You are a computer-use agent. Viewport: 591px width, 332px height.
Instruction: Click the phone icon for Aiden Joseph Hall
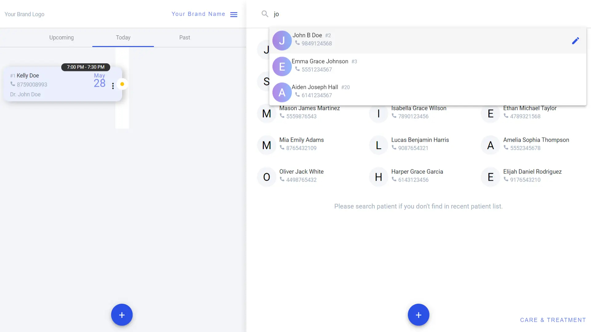(297, 95)
